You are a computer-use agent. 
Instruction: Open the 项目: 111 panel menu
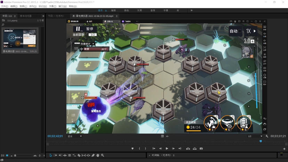tap(15, 16)
